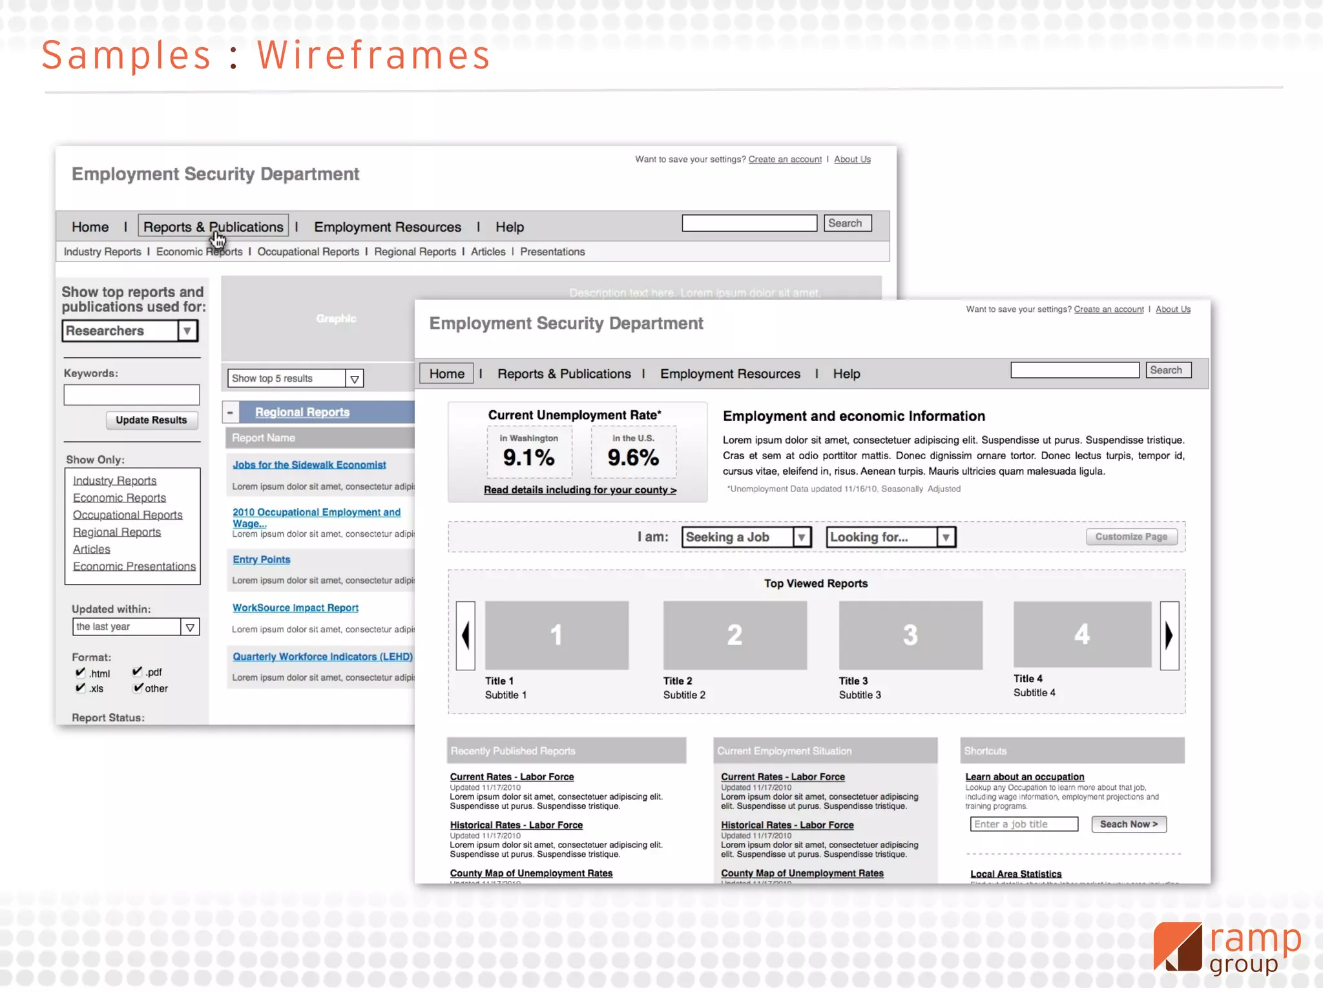Open Top Viewed Reports thumbnail 4
This screenshot has height=992, width=1323.
tap(1083, 634)
